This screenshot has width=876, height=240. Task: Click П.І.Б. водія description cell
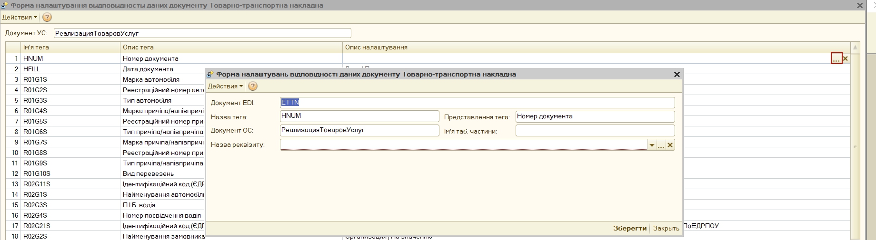[162, 205]
